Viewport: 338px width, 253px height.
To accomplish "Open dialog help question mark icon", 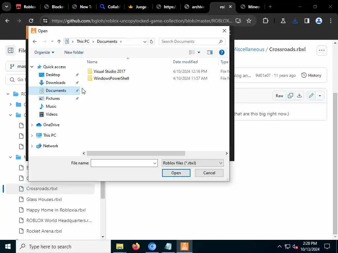I will (221, 52).
